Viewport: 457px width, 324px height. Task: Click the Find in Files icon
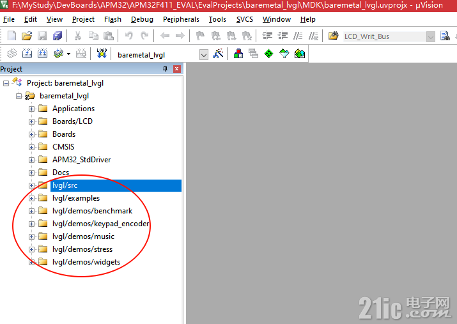point(334,36)
